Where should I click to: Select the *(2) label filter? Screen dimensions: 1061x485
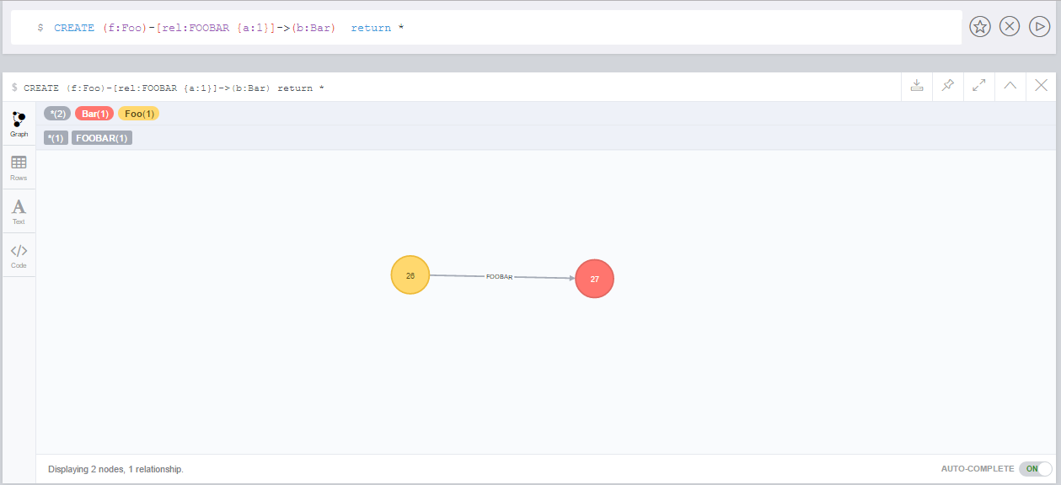point(56,113)
